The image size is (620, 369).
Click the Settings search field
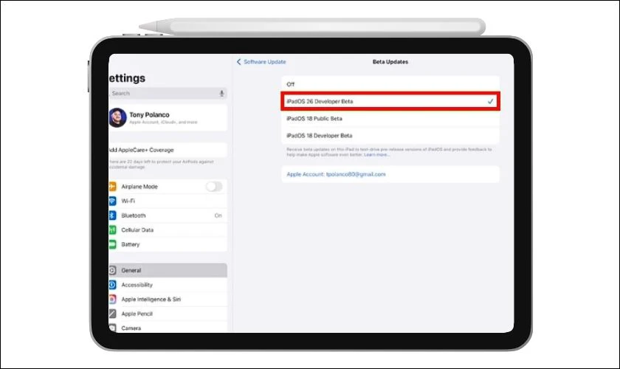pyautogui.click(x=168, y=93)
